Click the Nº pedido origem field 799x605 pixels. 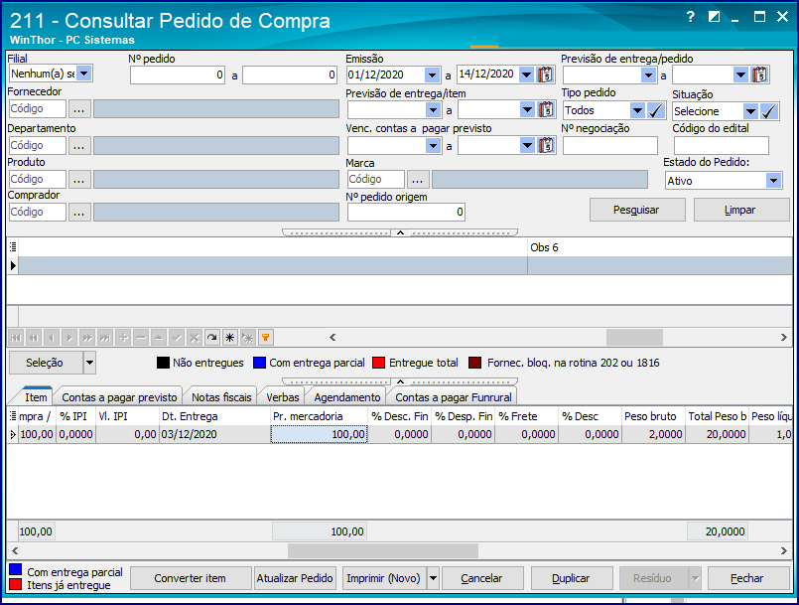(406, 213)
